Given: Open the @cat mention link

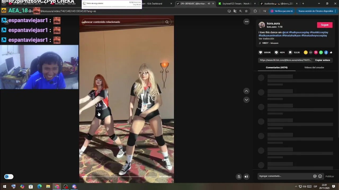Looking at the screenshot, I should pos(285,32).
